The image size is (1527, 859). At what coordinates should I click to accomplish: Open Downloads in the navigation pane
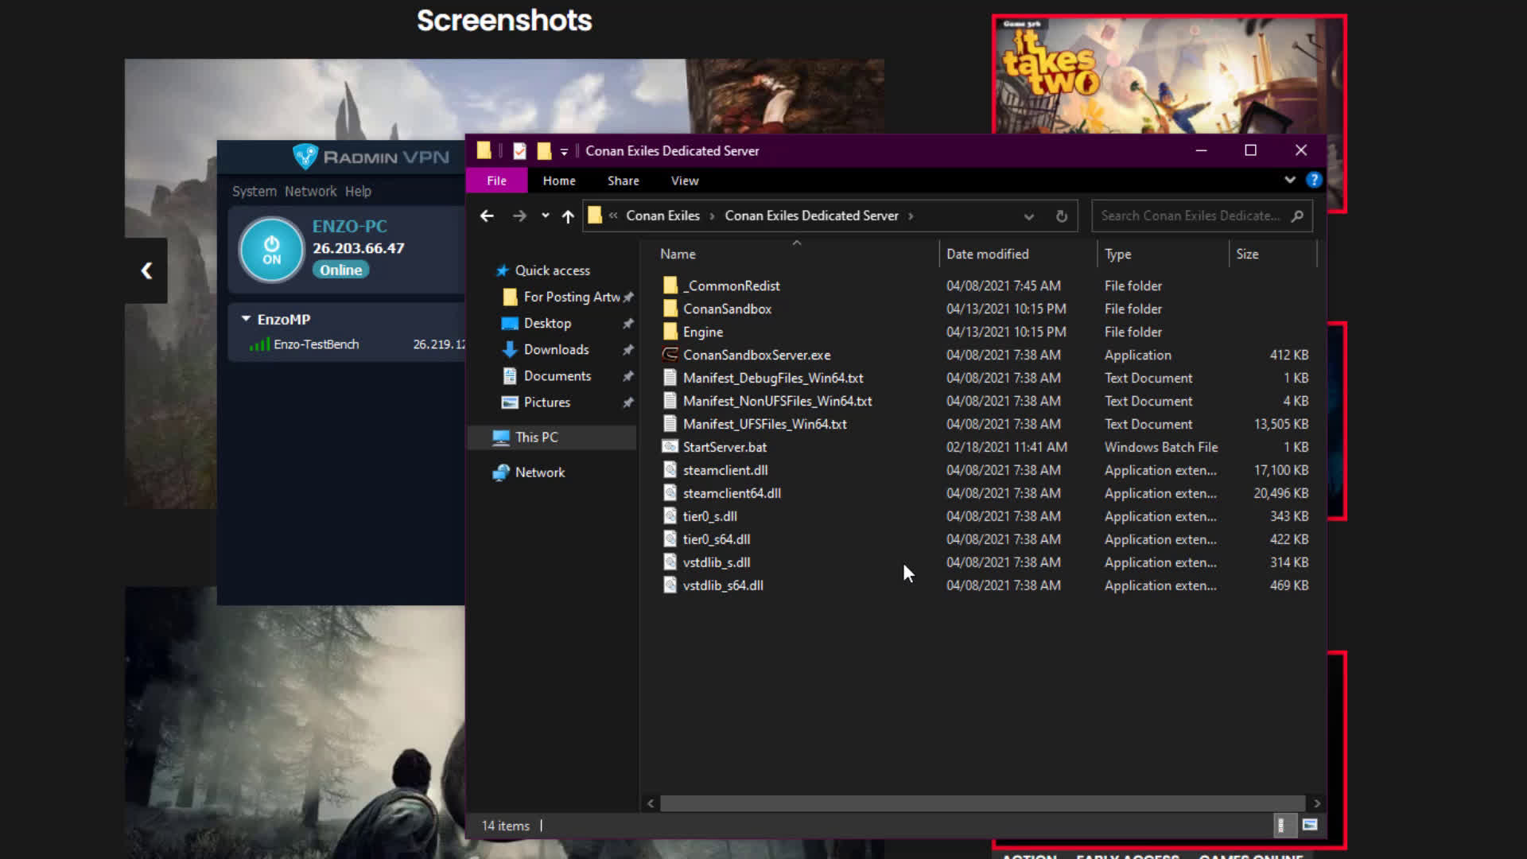tap(556, 349)
